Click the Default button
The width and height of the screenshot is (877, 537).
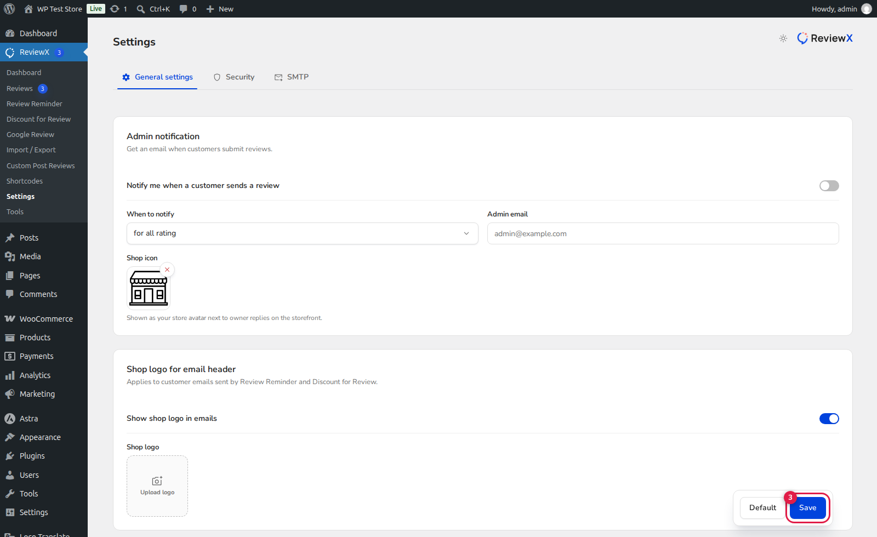tap(762, 508)
